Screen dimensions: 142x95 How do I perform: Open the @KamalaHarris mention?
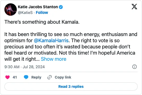[x=51, y=40]
